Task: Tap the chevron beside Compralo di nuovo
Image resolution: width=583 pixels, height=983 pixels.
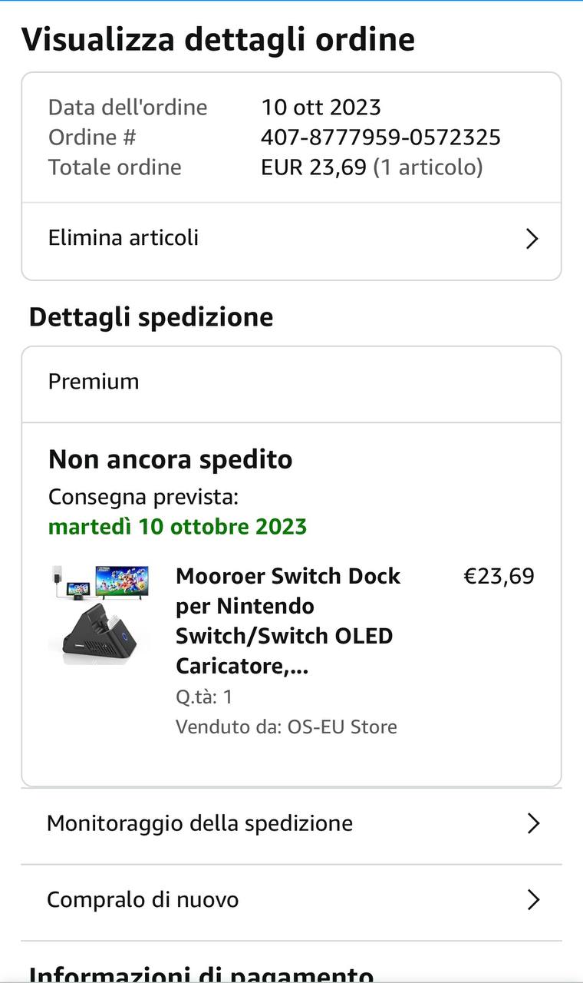Action: pos(533,900)
